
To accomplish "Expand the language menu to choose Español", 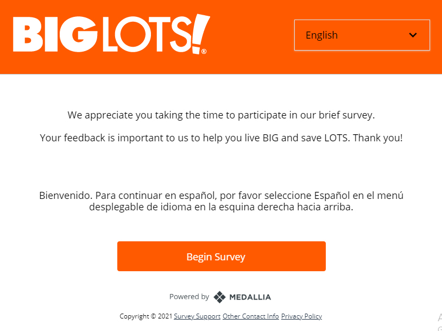I will point(362,35).
